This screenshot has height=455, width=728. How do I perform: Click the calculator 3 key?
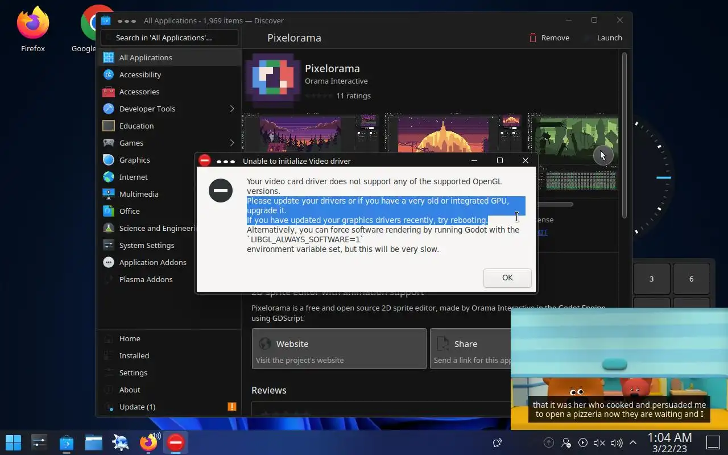pos(651,279)
